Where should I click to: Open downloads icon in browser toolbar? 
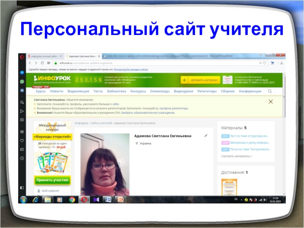point(282,63)
